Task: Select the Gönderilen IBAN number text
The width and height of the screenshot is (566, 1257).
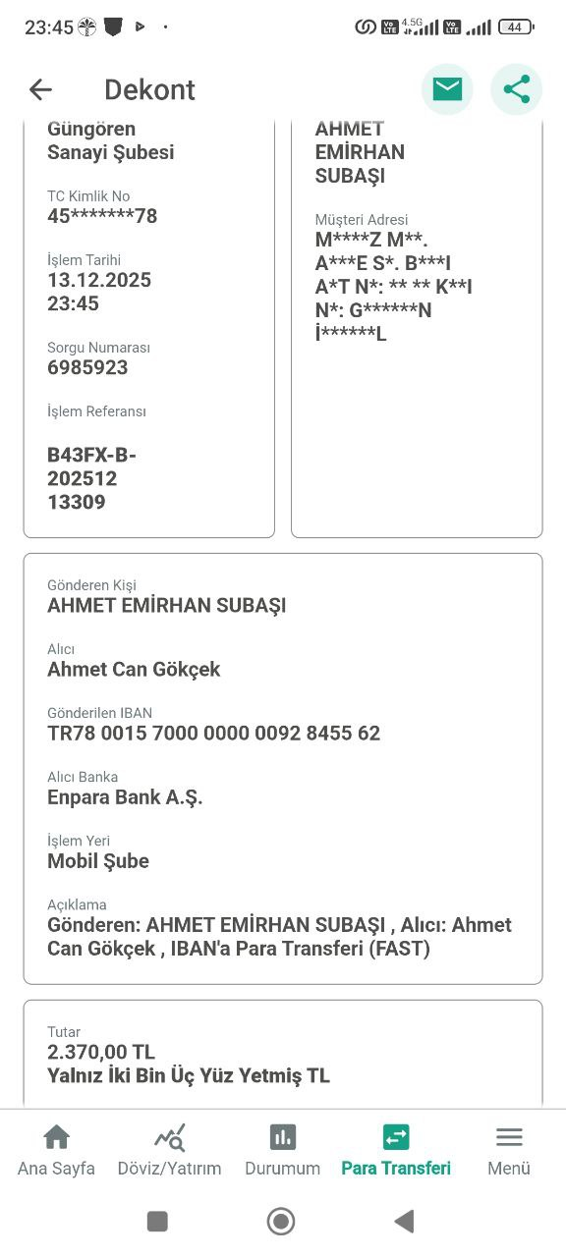Action: coord(213,733)
